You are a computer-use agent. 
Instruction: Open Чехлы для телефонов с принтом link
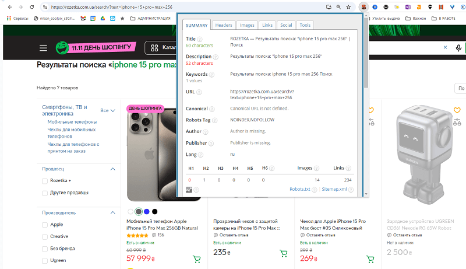(73, 148)
